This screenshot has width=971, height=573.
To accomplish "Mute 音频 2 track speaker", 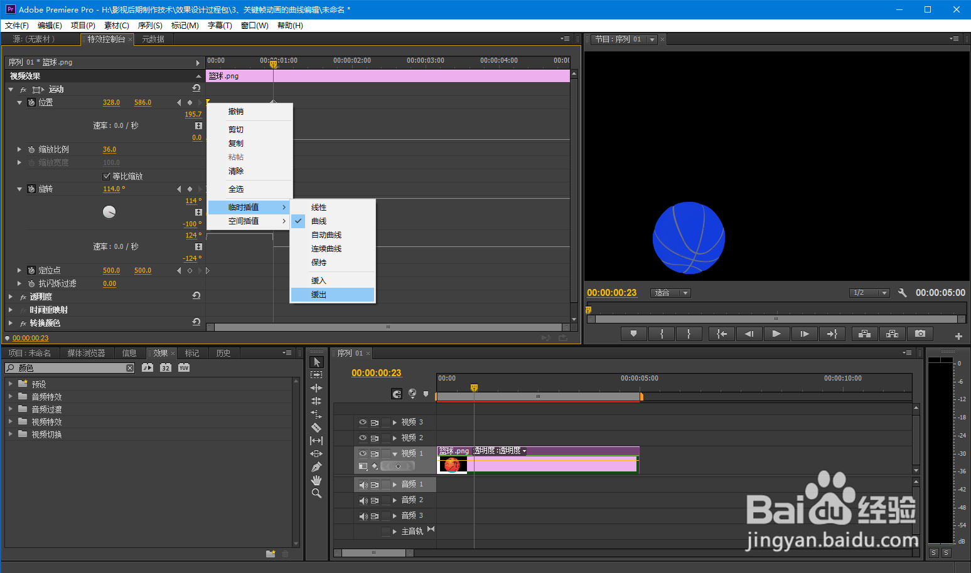I will pyautogui.click(x=363, y=500).
